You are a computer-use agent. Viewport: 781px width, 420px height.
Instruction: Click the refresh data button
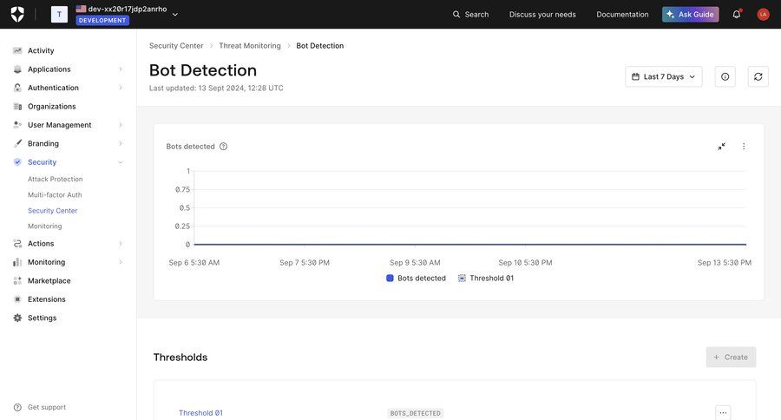758,76
